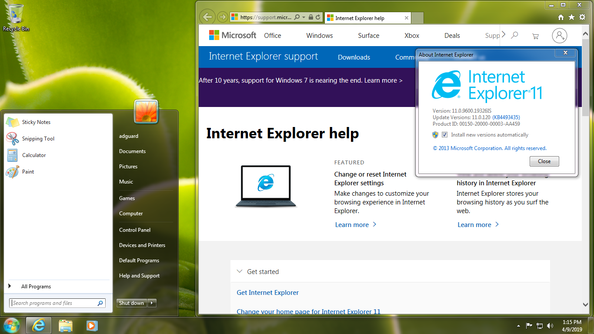This screenshot has height=334, width=594.
Task: Open the Get Internet Explorer link
Action: 268,293
